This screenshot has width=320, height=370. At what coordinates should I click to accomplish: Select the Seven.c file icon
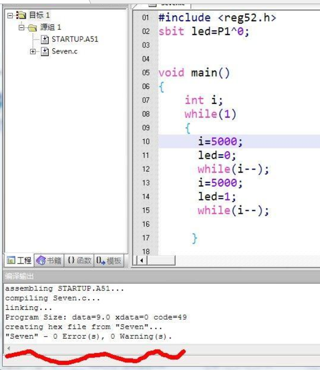point(45,51)
